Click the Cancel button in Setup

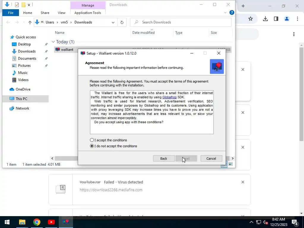[x=211, y=159]
